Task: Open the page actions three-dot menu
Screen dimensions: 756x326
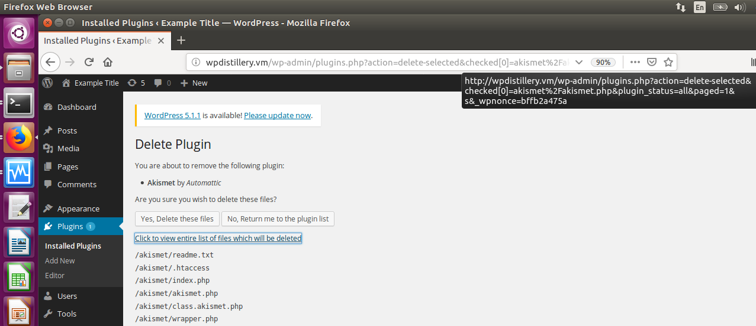Action: point(635,62)
